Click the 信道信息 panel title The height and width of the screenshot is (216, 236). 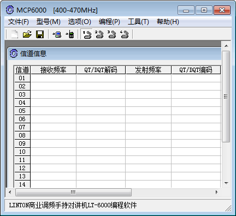point(33,53)
